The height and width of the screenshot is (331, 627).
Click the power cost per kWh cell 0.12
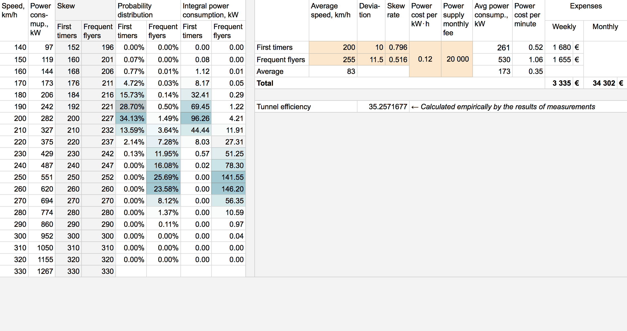point(425,59)
